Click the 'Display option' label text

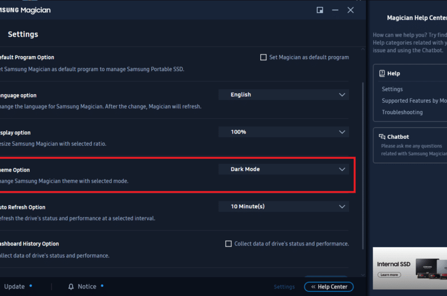(15, 133)
